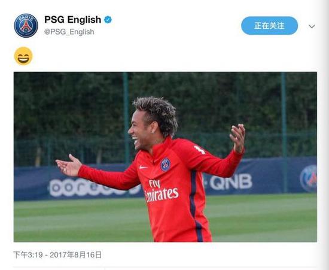Open the PSG English profile name

tap(72, 20)
